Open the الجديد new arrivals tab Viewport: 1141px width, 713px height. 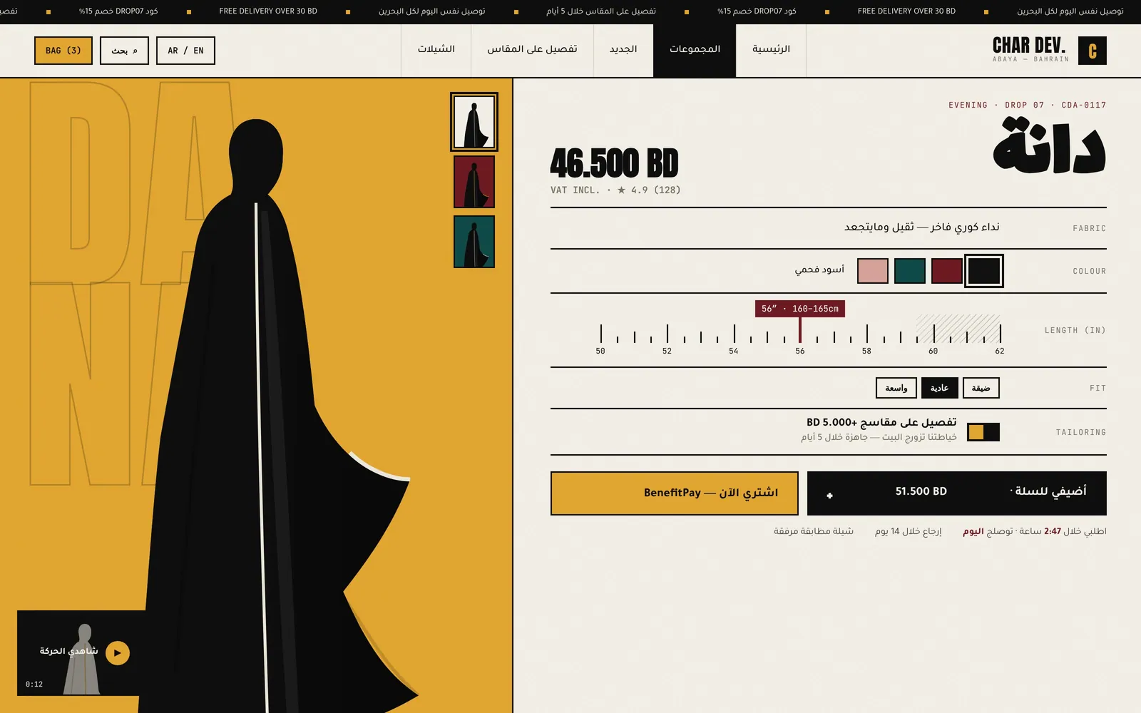623,50
